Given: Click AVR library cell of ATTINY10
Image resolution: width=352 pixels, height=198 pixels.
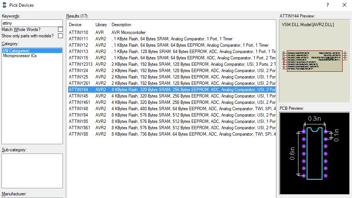Looking at the screenshot, I should tap(100, 33).
